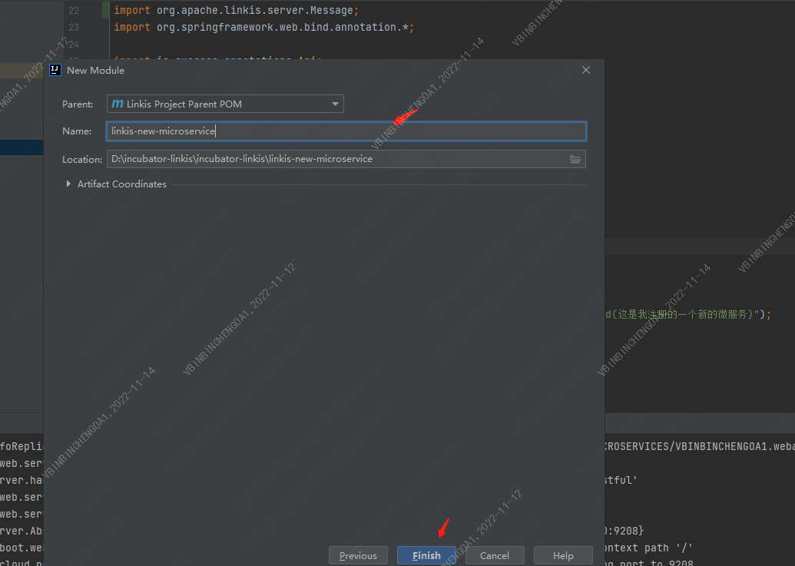Cancel the new module wizard

click(494, 555)
